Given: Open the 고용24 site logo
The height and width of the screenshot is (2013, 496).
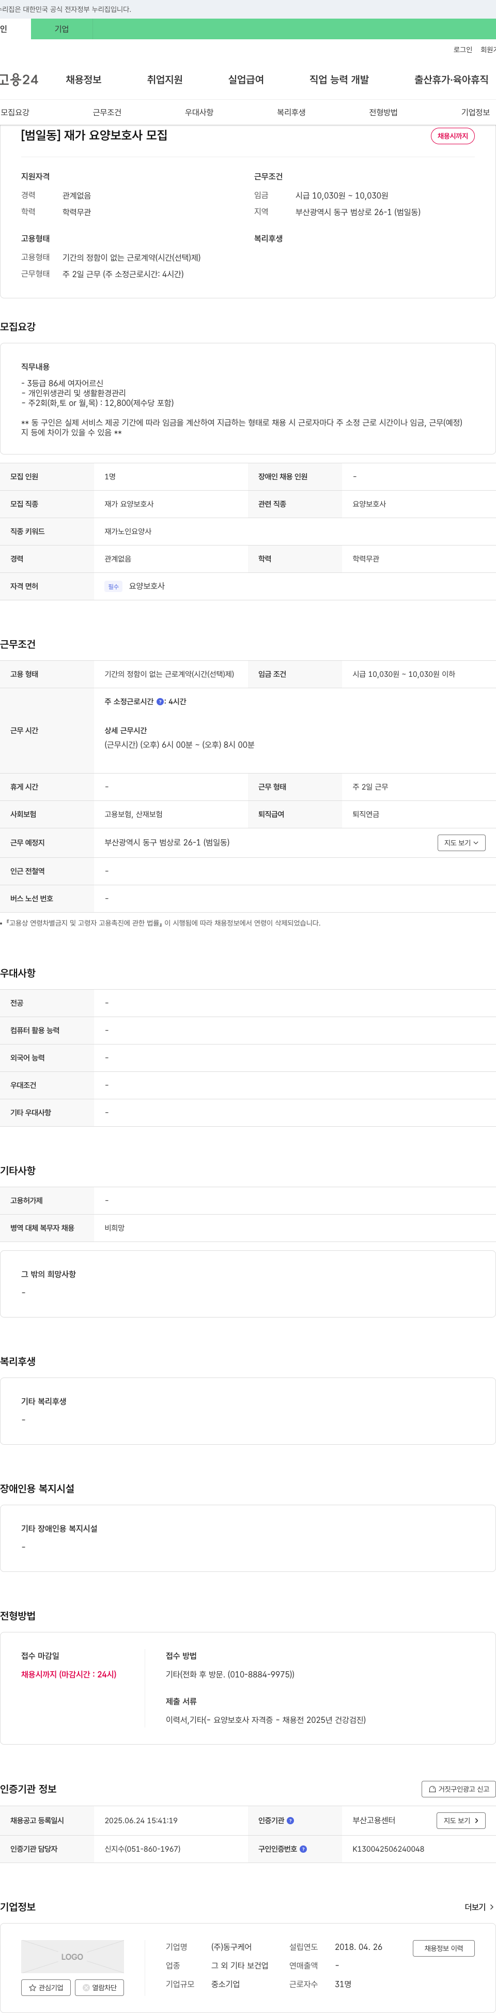Looking at the screenshot, I should 19,80.
